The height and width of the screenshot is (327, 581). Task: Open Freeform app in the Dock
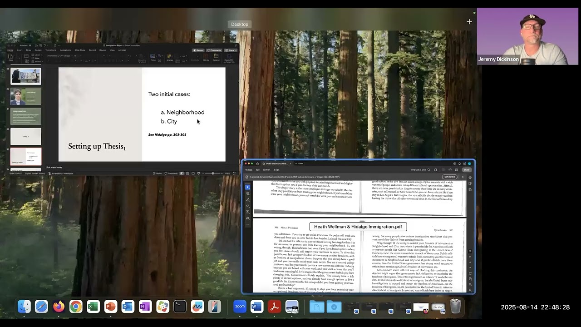(197, 307)
